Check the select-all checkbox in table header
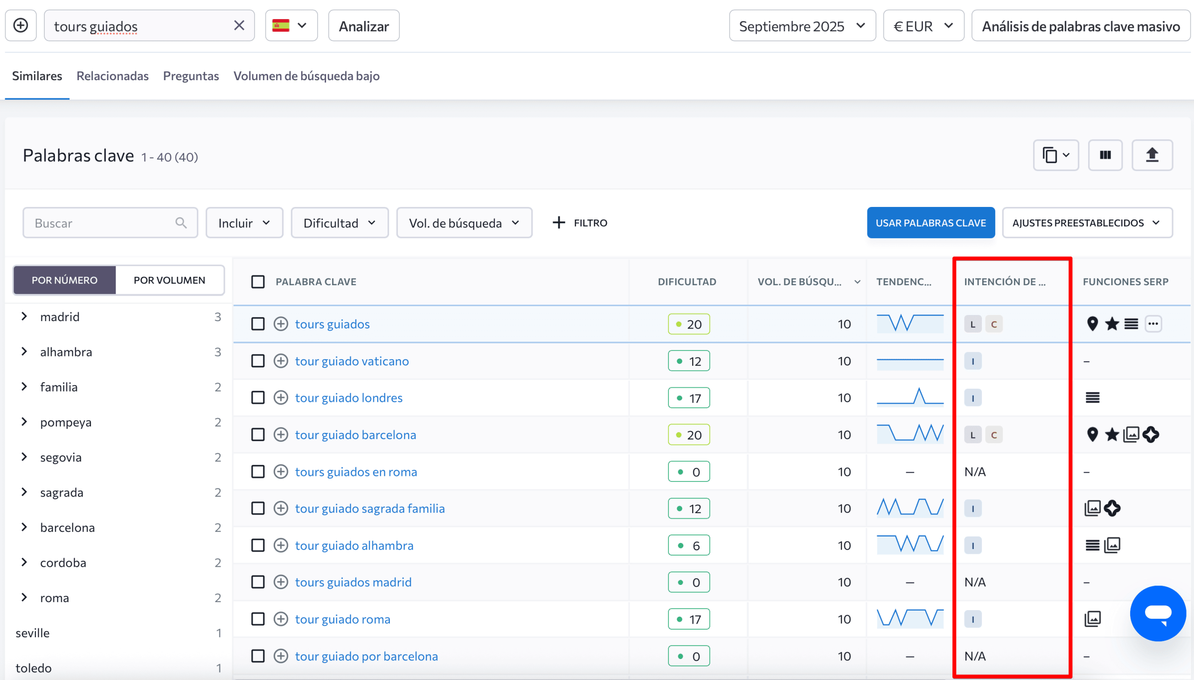 [258, 282]
